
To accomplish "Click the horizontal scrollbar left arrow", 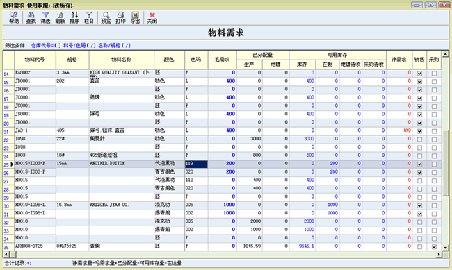I will pos(6,255).
